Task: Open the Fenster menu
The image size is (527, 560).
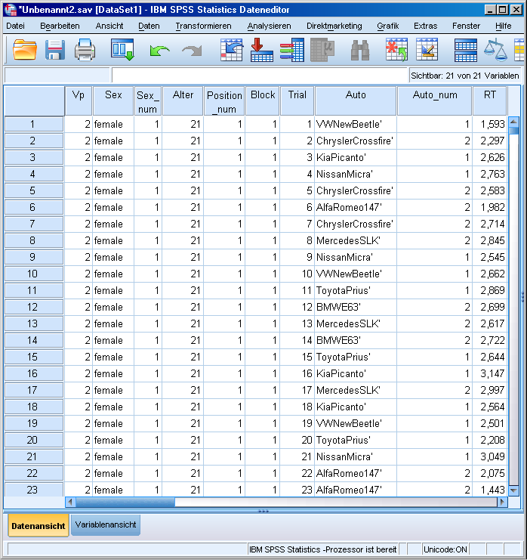Action: point(466,26)
